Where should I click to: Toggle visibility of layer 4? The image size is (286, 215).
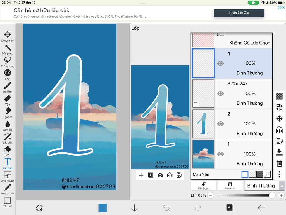(221, 63)
